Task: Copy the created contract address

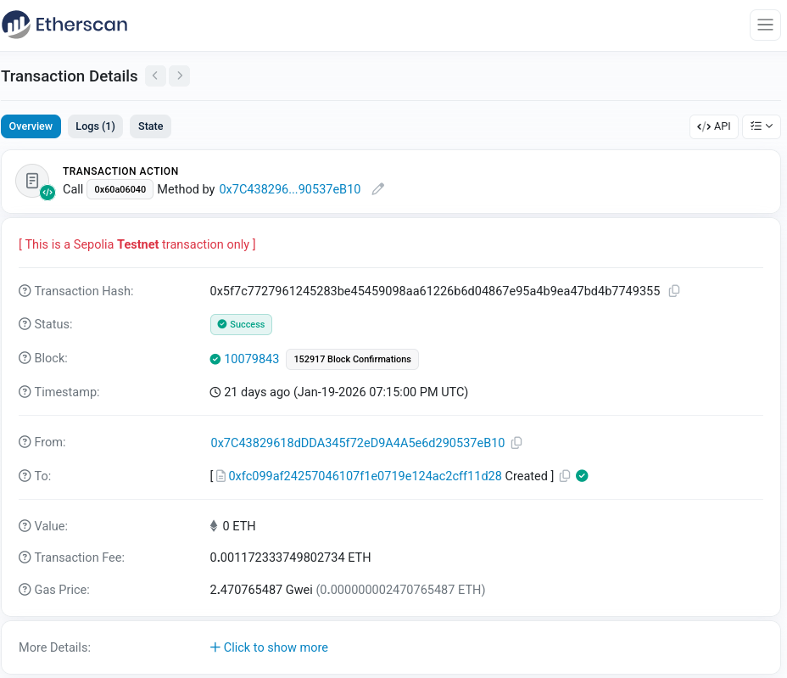Action: coord(565,475)
